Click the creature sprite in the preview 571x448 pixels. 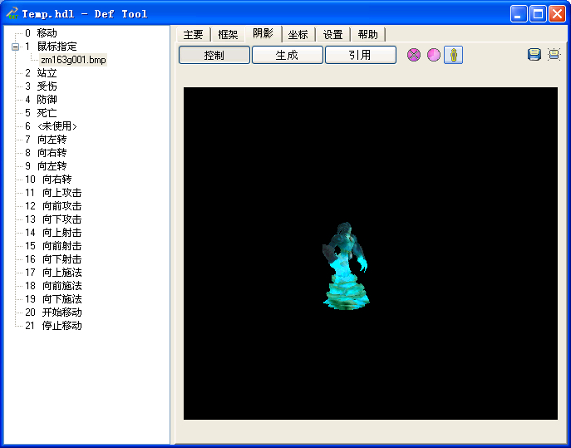tap(344, 268)
